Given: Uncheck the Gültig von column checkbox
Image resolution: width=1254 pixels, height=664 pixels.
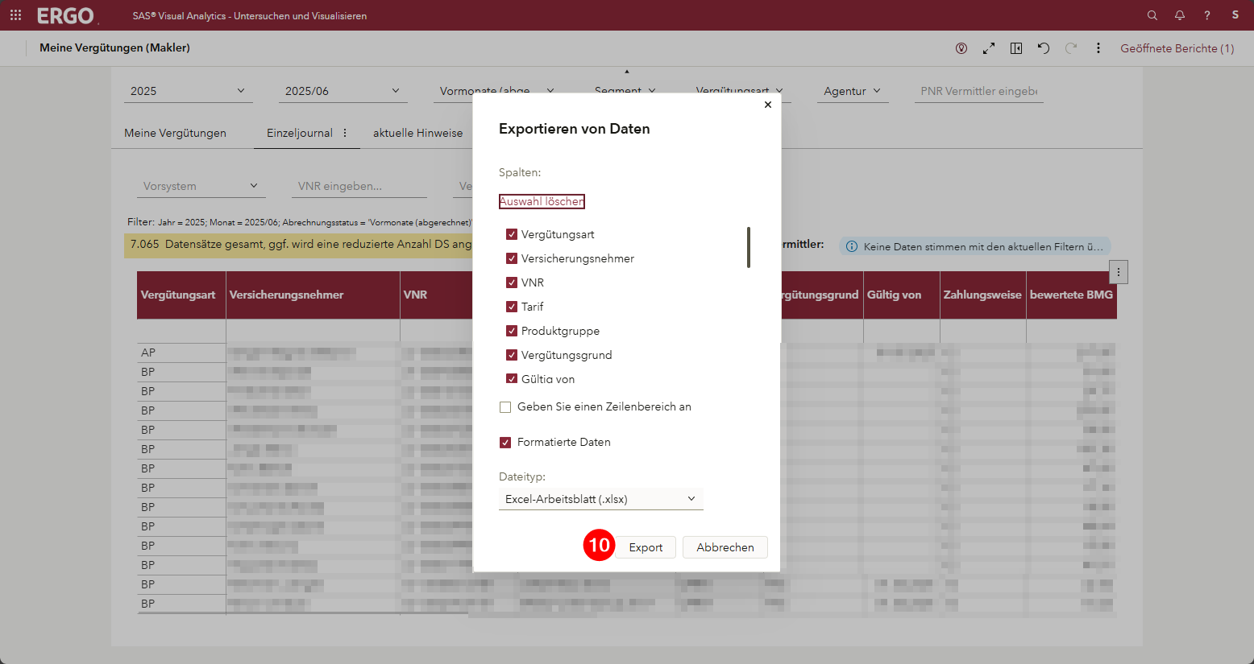Looking at the screenshot, I should point(512,378).
